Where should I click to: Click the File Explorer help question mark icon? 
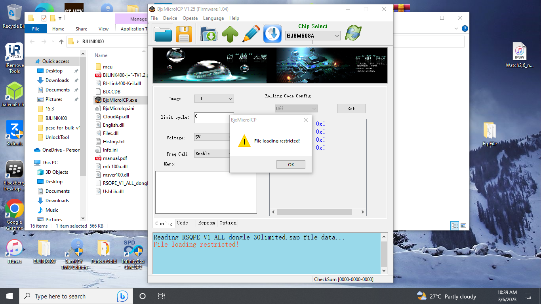click(465, 28)
